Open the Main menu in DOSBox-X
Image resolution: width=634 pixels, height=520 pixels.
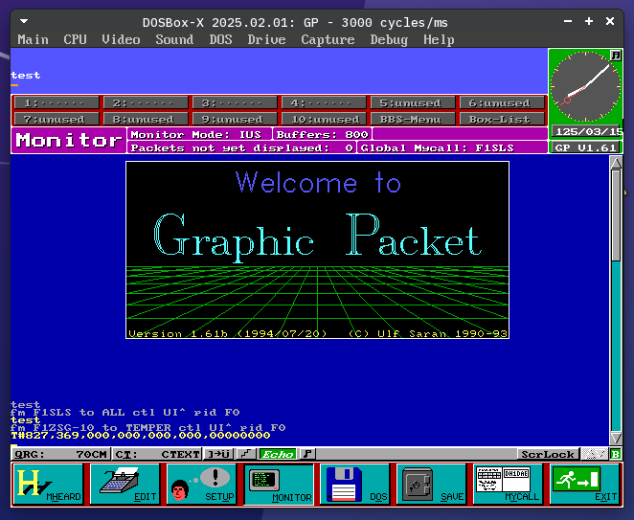pyautogui.click(x=34, y=39)
